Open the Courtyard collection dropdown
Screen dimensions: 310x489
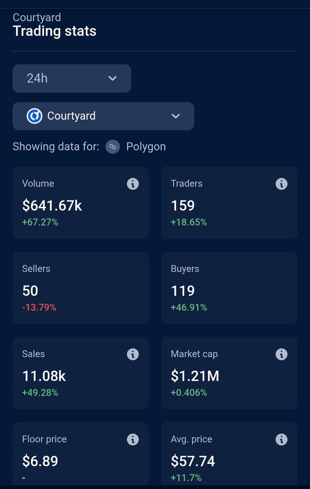[x=103, y=116]
